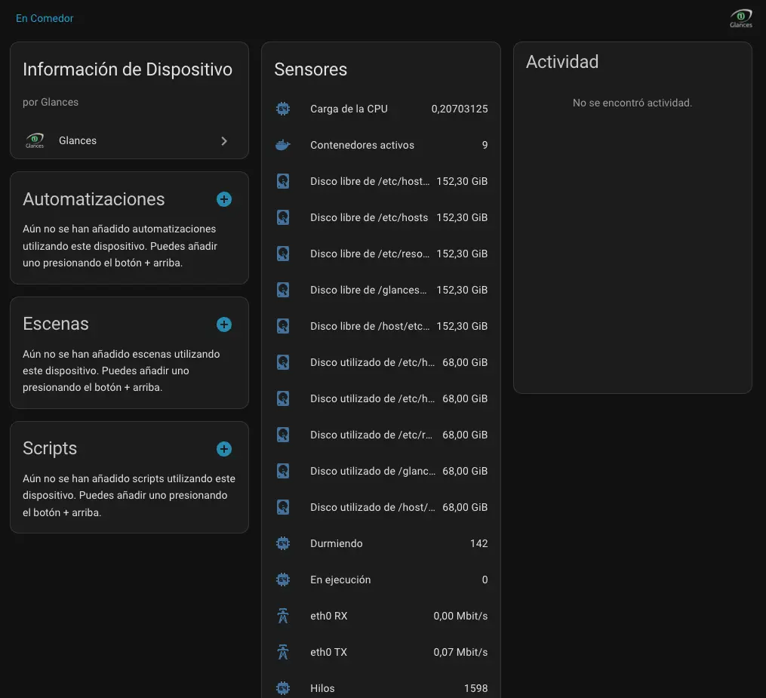The height and width of the screenshot is (698, 766).
Task: Click the plus icon in Scripts card
Action: (x=224, y=449)
